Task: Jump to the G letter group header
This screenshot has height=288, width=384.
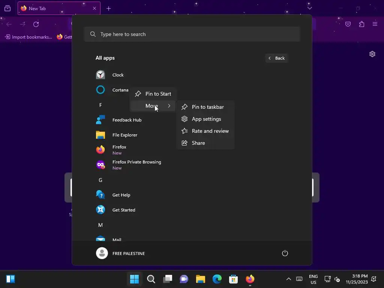Action: click(x=100, y=180)
